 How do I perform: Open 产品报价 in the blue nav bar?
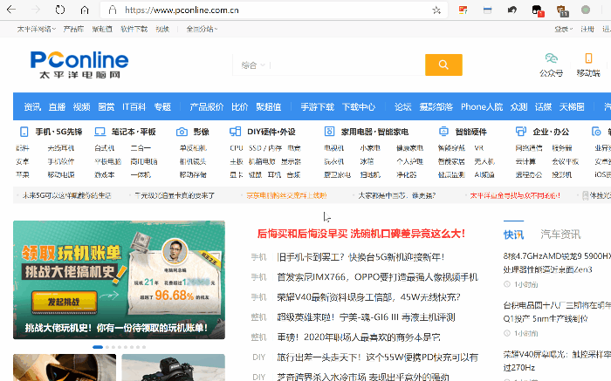pyautogui.click(x=206, y=106)
